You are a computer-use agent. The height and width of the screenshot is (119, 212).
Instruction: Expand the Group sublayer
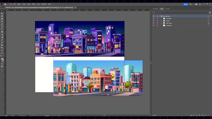click(161, 21)
